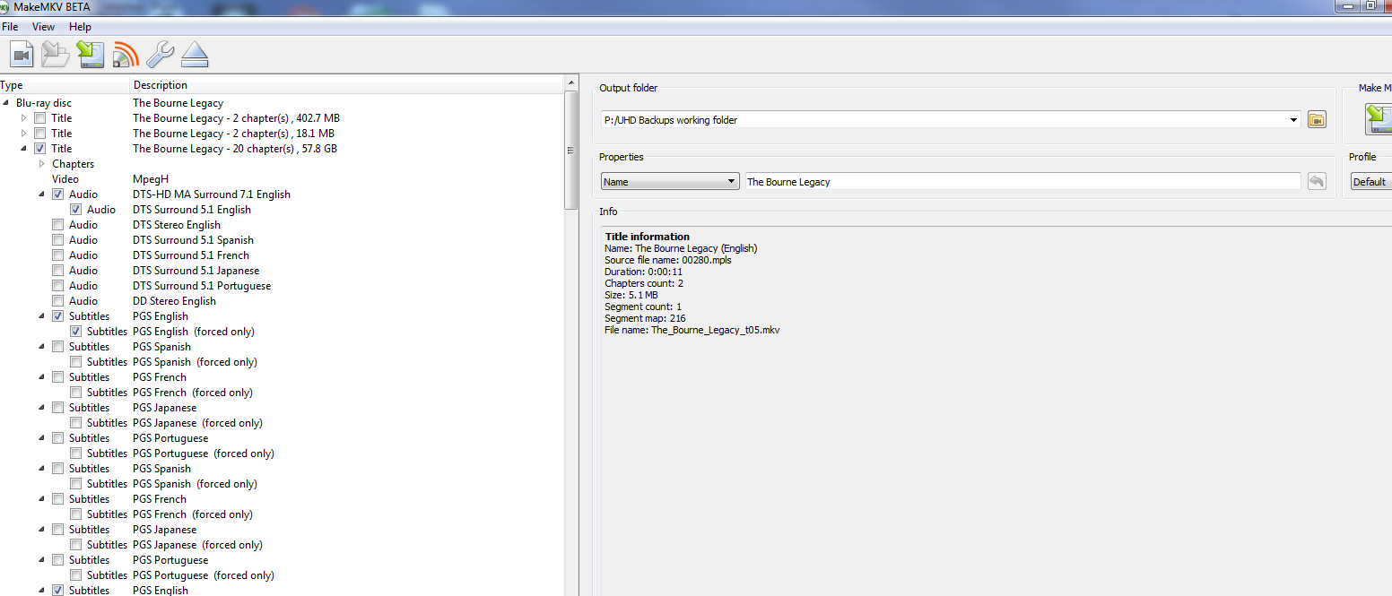Enable DTS Surround 5.1 French audio
This screenshot has height=596, width=1392.
point(58,255)
